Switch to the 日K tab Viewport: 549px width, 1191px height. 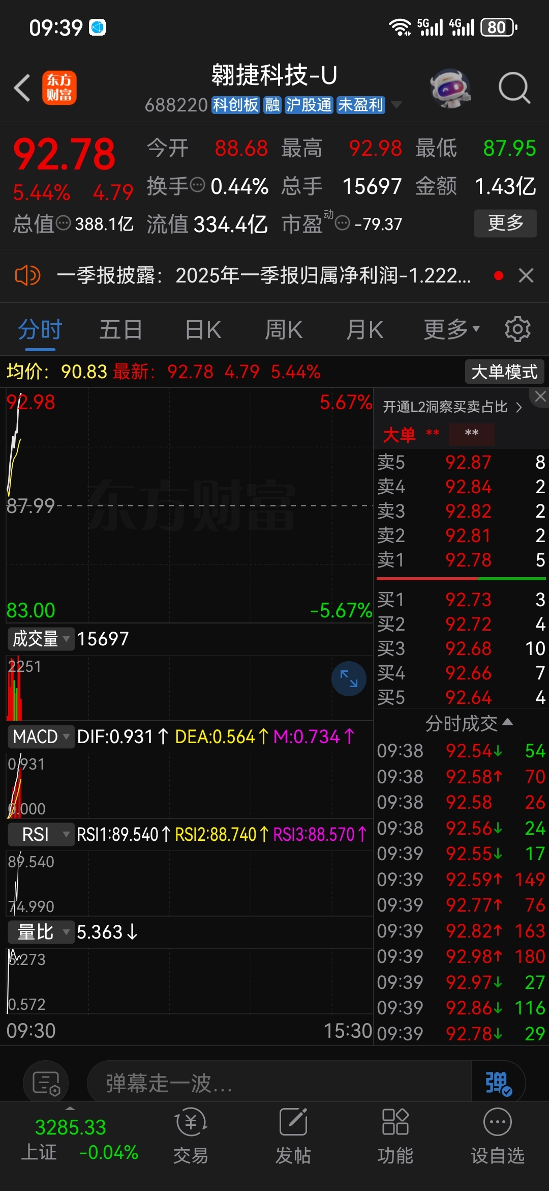click(203, 330)
